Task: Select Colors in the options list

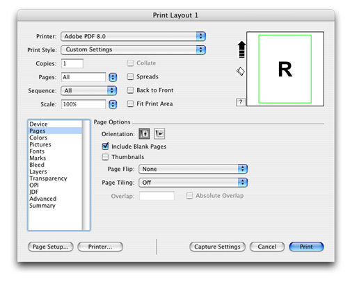Action: click(x=38, y=138)
